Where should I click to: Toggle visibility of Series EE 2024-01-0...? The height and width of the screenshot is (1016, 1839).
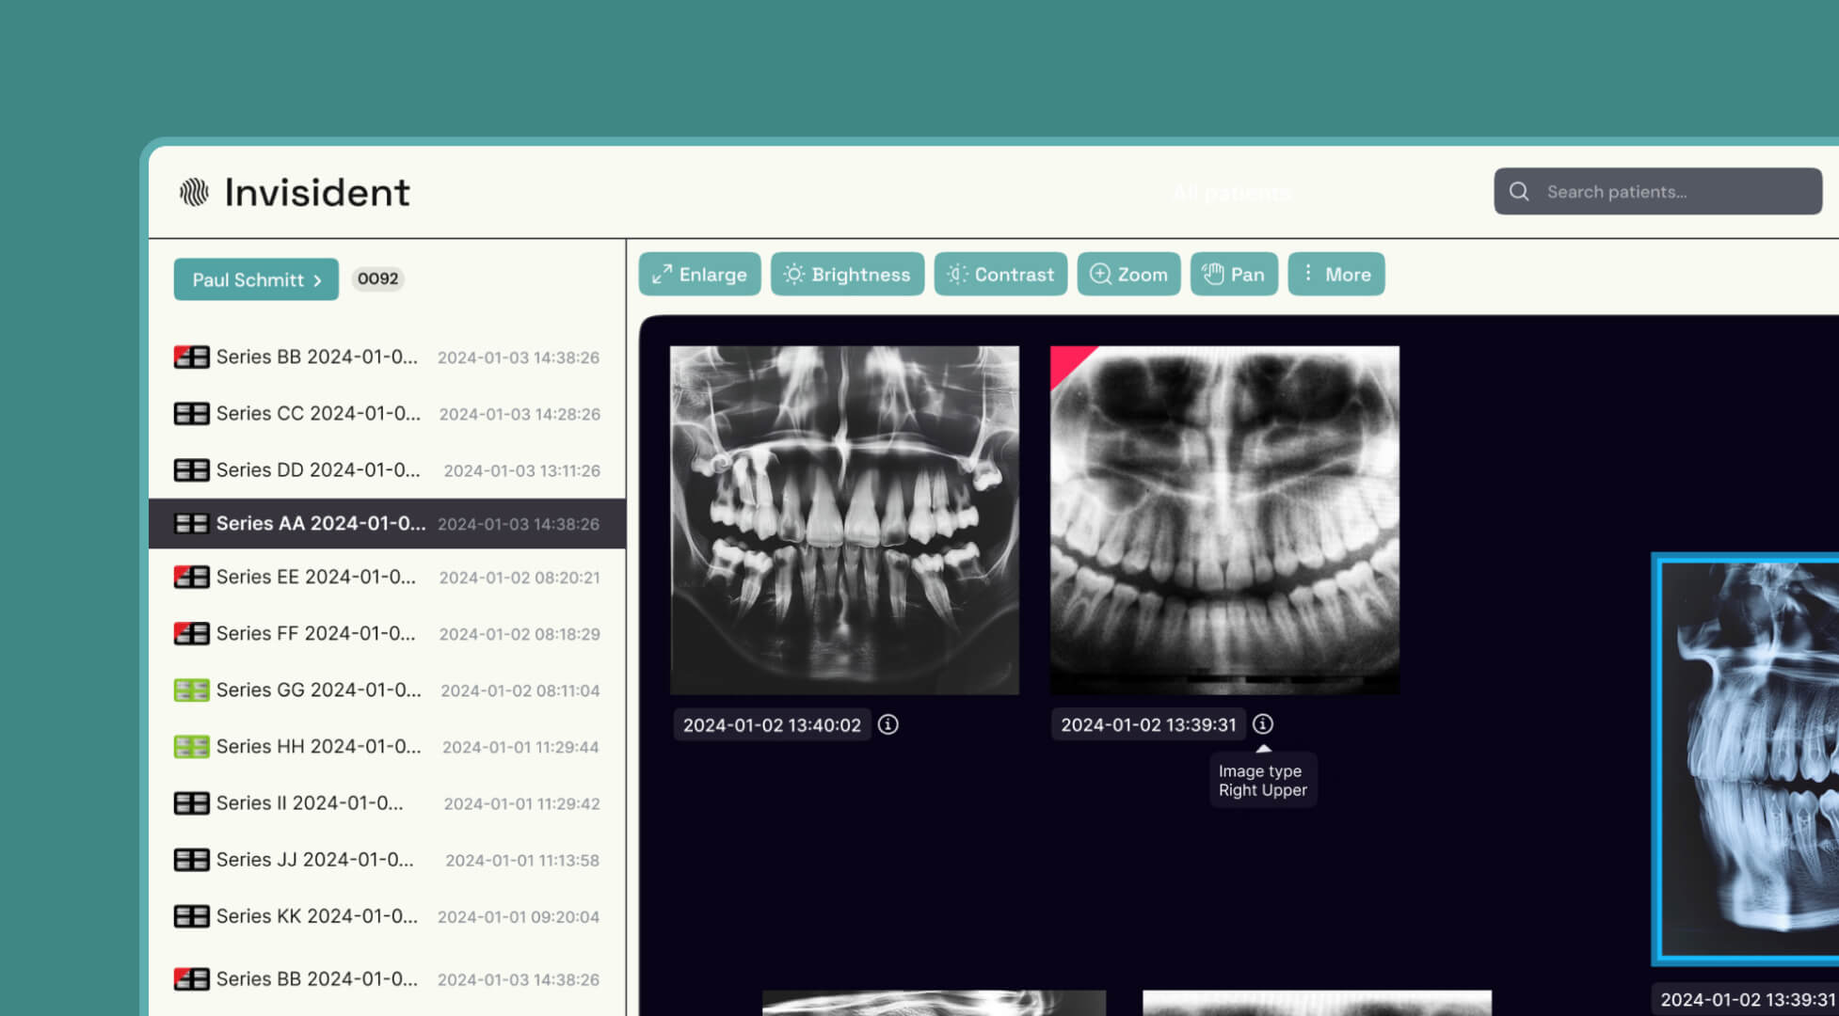(x=190, y=576)
